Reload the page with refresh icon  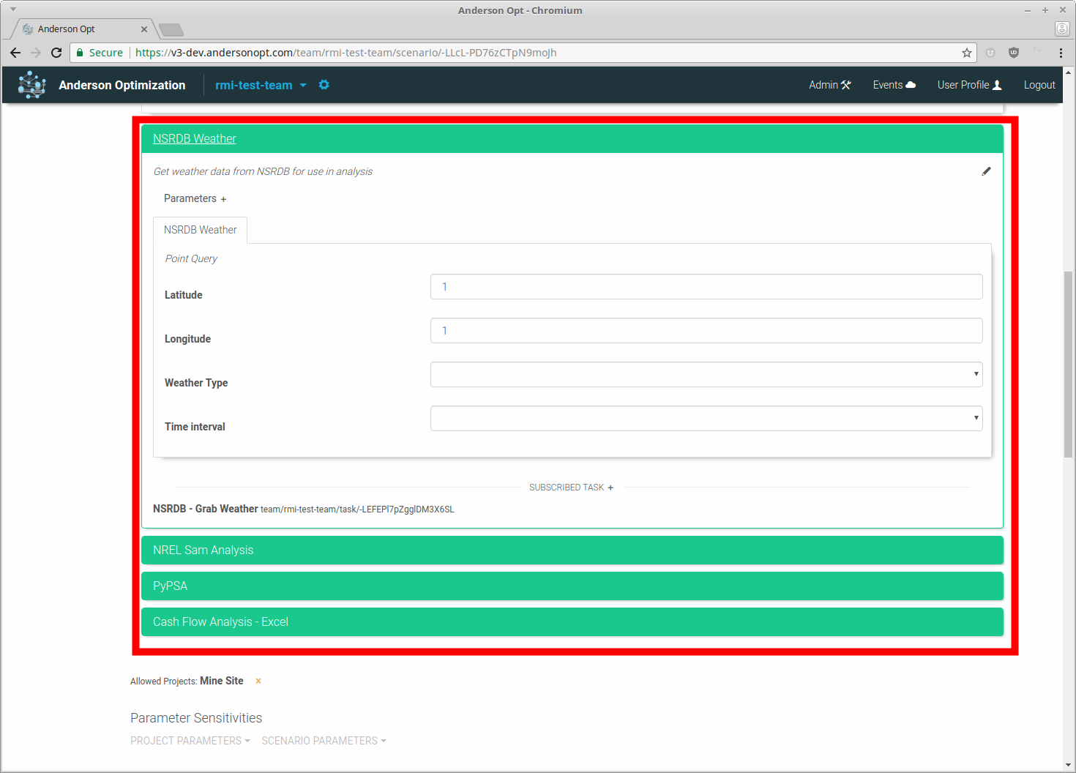[x=56, y=53]
